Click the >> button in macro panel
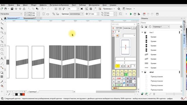This screenshot has width=187, height=105. [119, 82]
